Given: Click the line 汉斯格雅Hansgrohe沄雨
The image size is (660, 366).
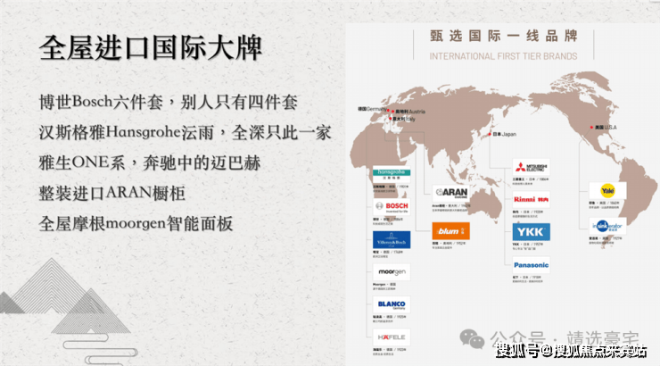Looking at the screenshot, I should [x=127, y=132].
